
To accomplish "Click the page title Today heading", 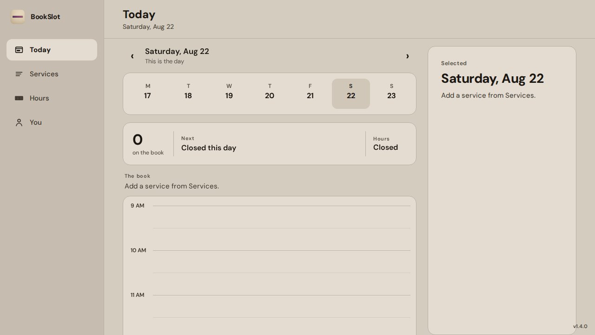I will [x=139, y=14].
